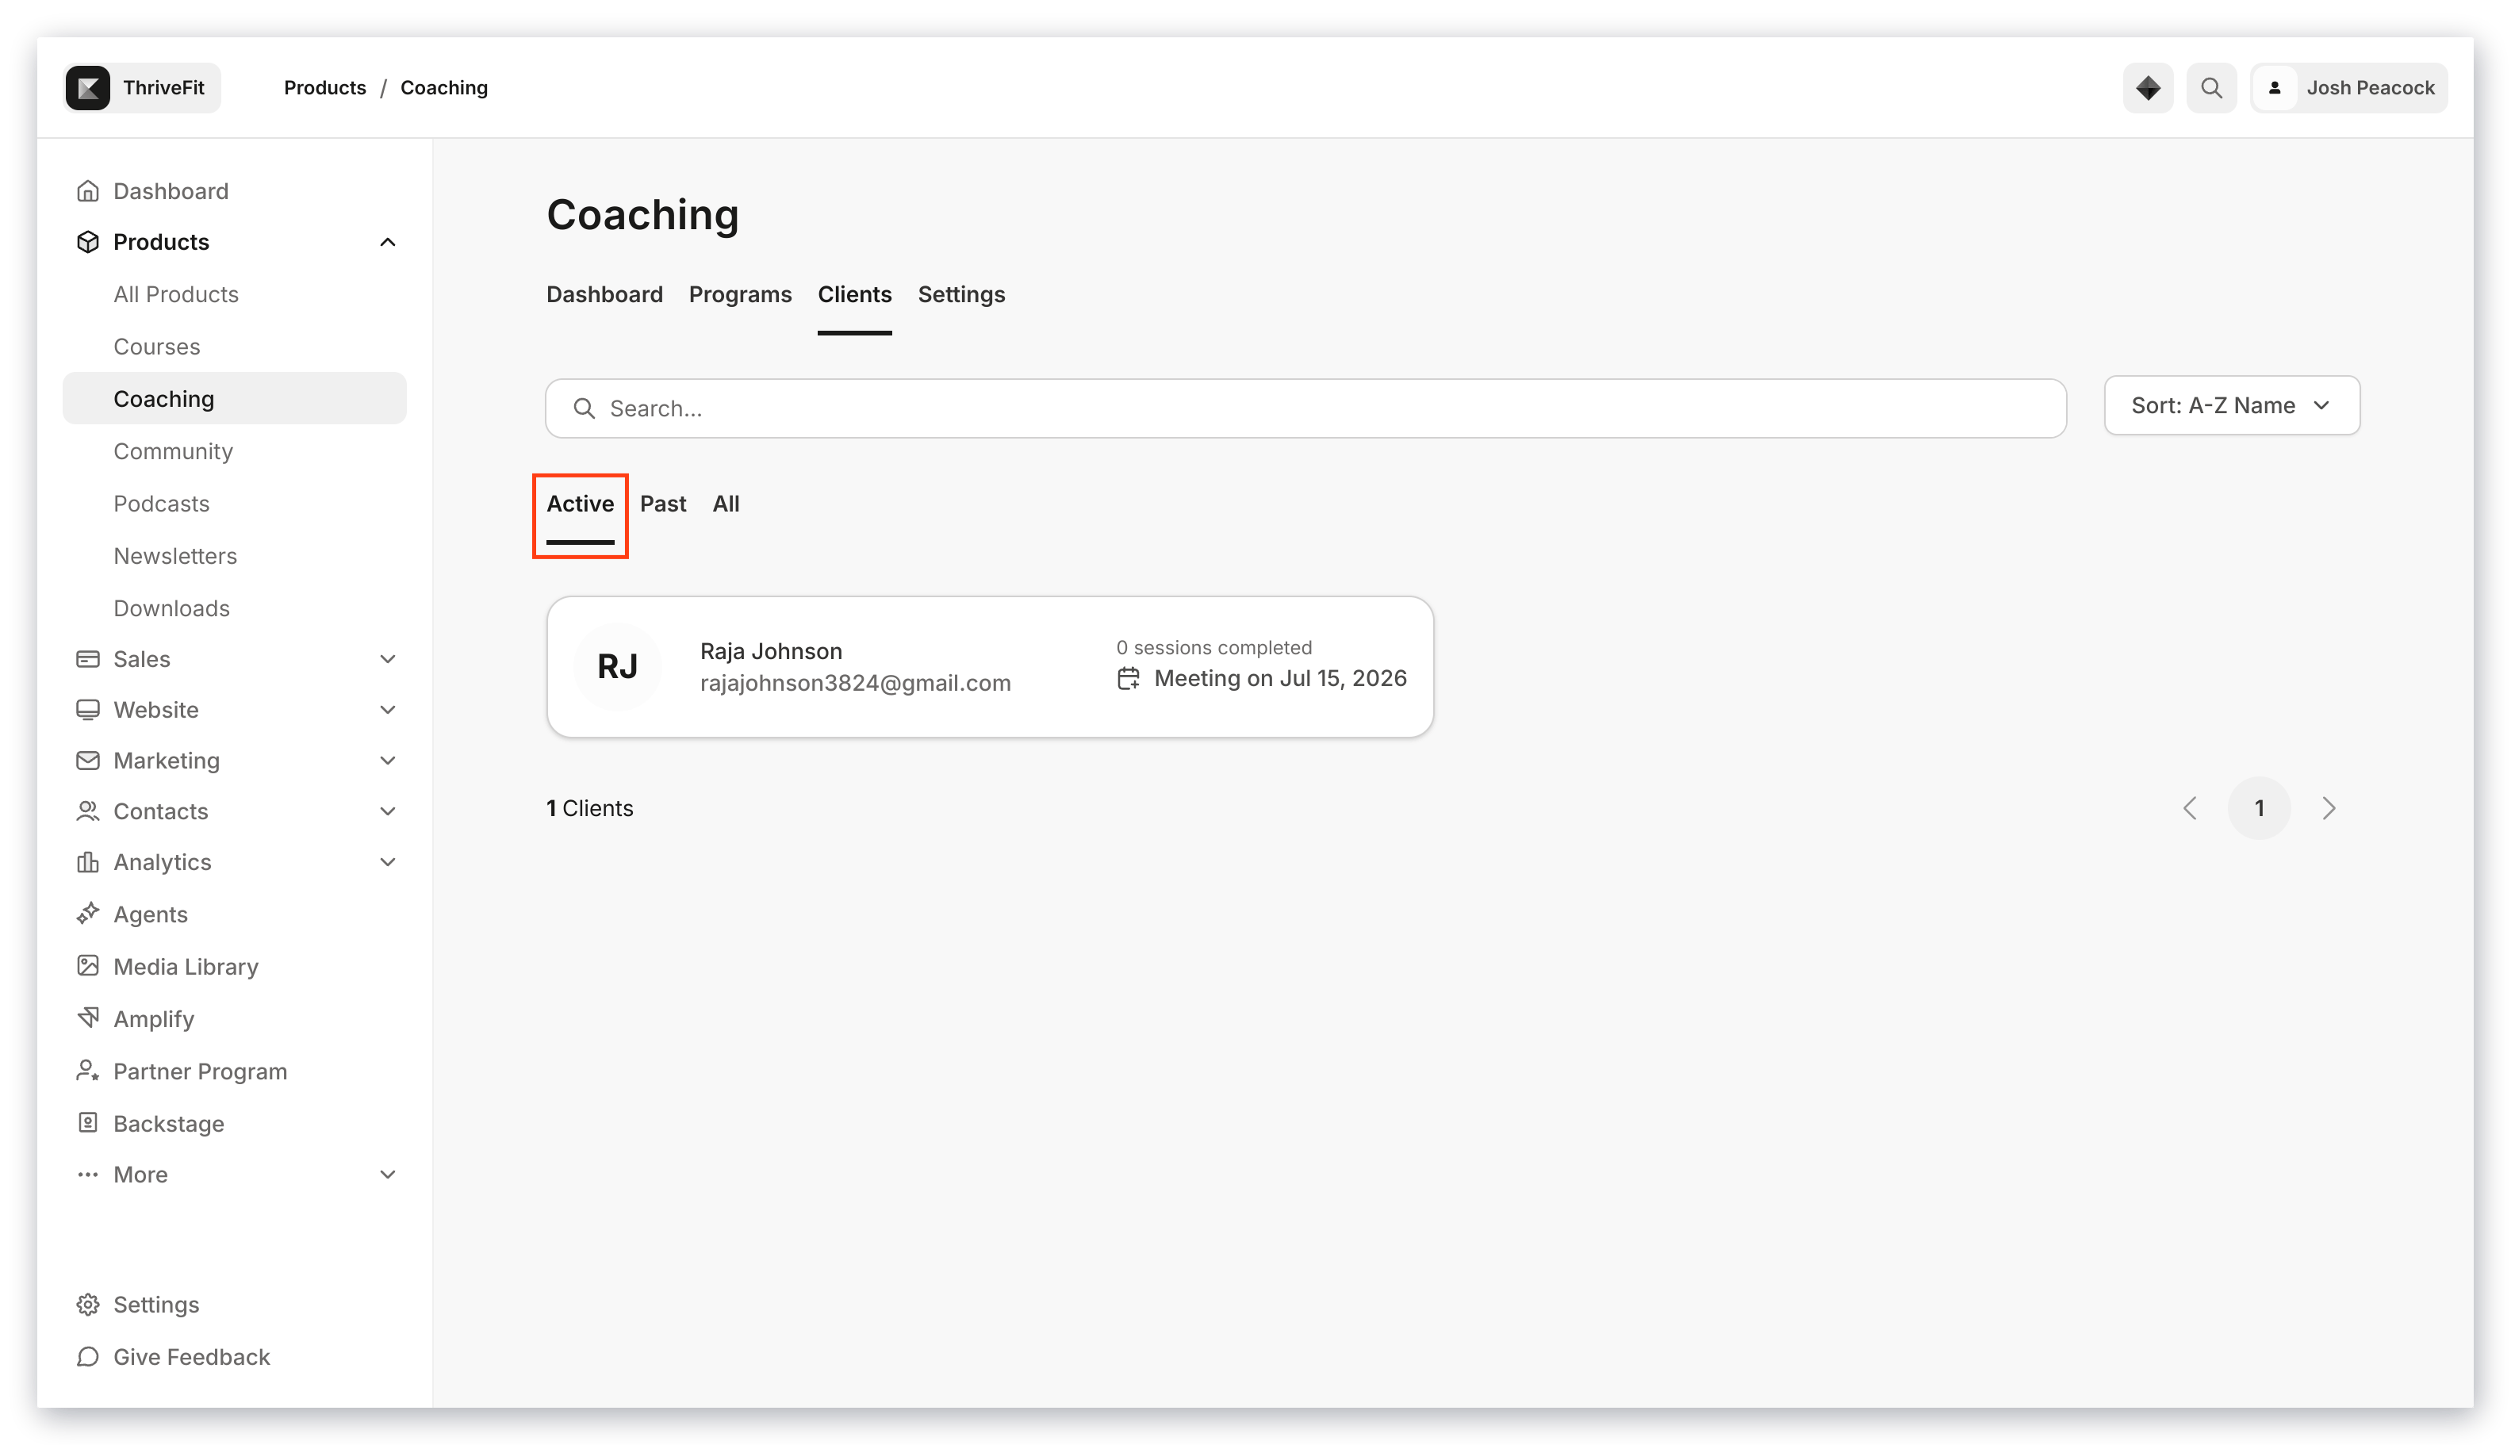The image size is (2511, 1445).
Task: Click 0 sessions completed text
Action: (x=1213, y=647)
